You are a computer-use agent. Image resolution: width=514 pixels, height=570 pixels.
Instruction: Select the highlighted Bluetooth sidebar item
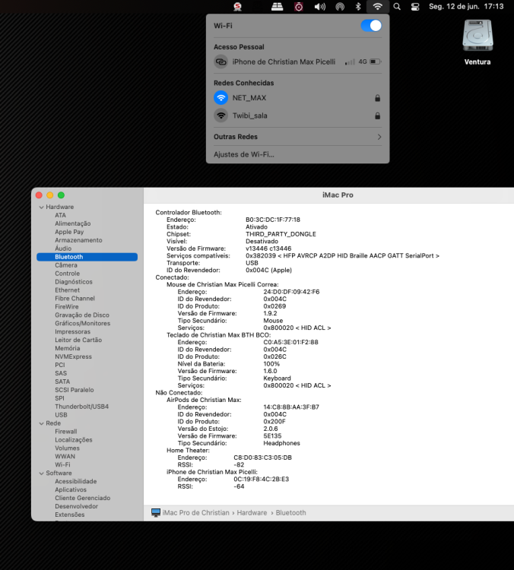click(87, 257)
